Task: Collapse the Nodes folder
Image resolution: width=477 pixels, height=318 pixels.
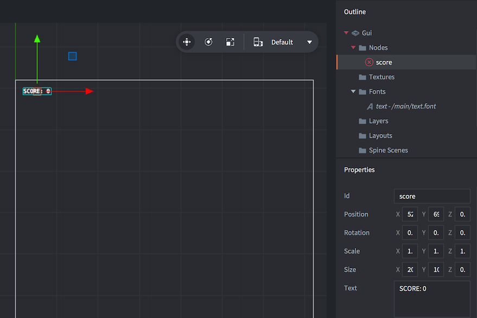Action: point(353,48)
